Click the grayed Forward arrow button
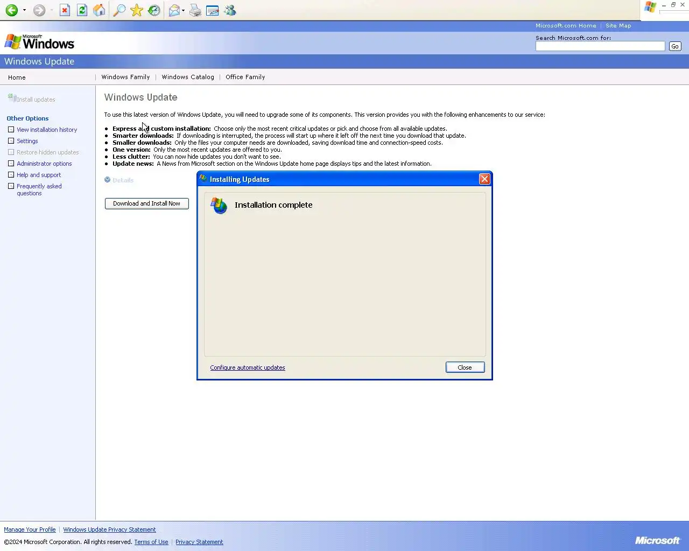 tap(39, 10)
